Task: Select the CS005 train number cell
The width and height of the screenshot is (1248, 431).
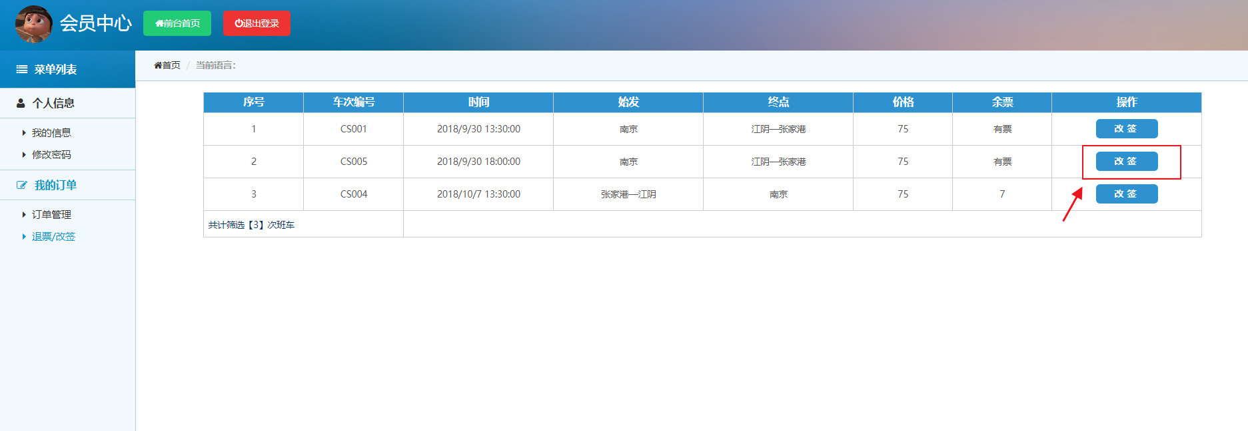Action: 354,162
